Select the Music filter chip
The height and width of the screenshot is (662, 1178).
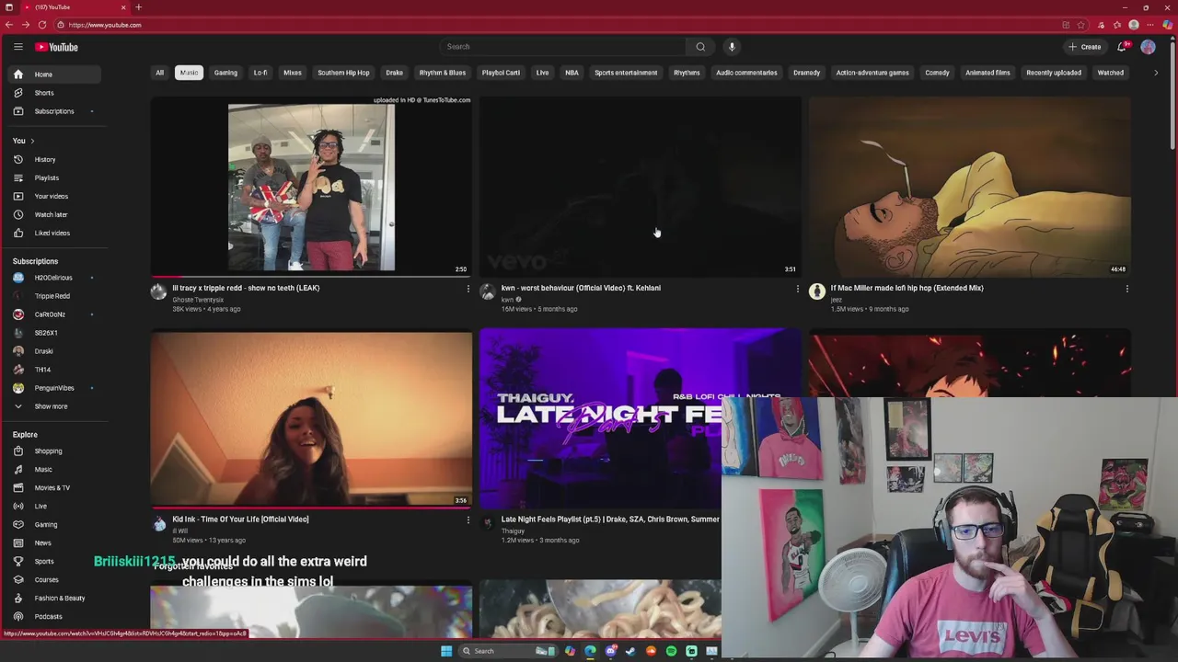(189, 73)
